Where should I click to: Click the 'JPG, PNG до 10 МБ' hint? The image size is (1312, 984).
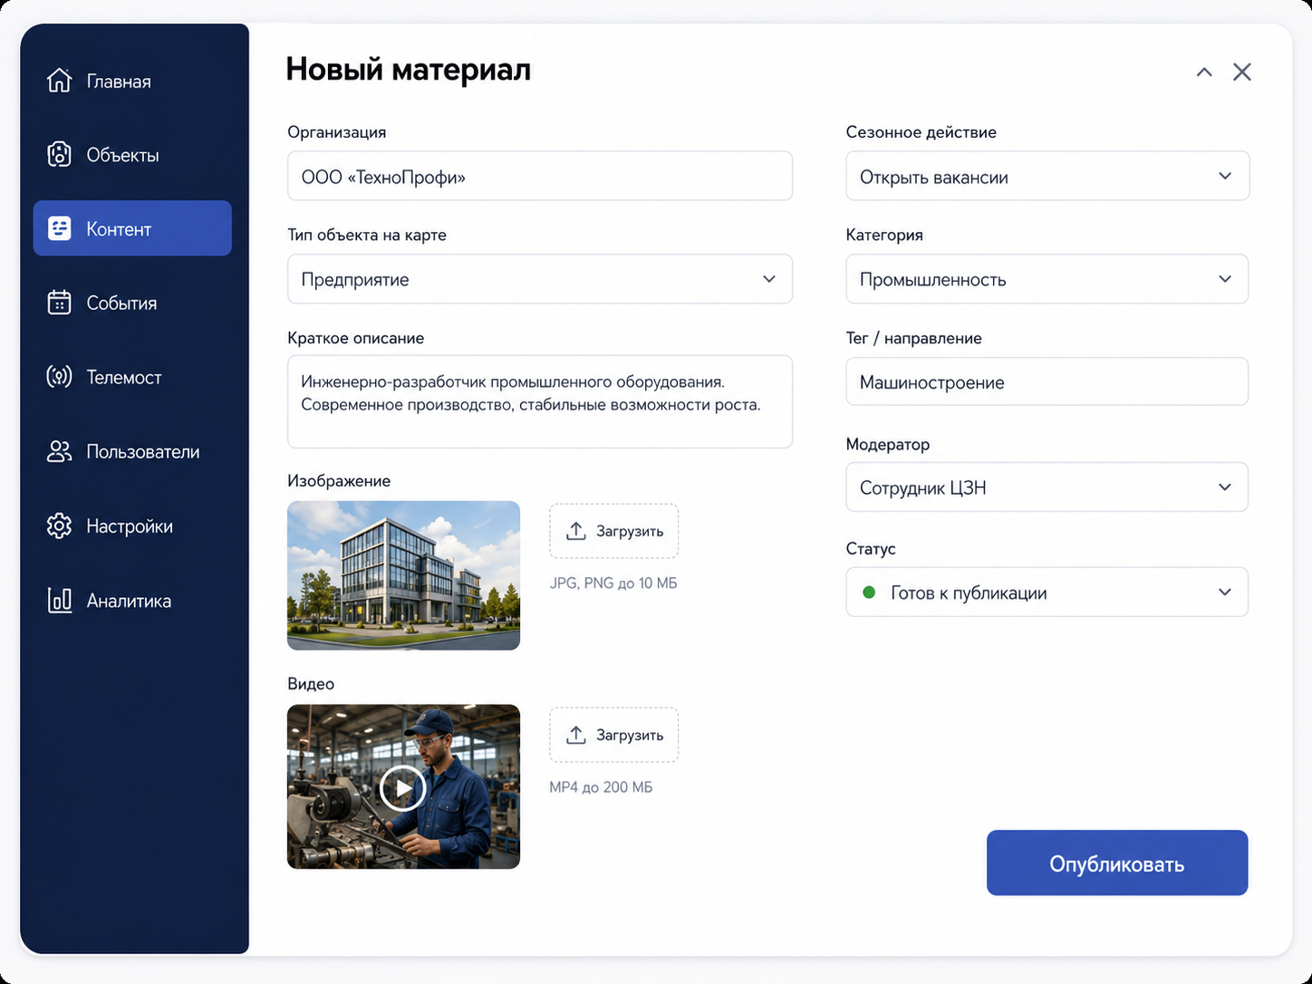613,584
